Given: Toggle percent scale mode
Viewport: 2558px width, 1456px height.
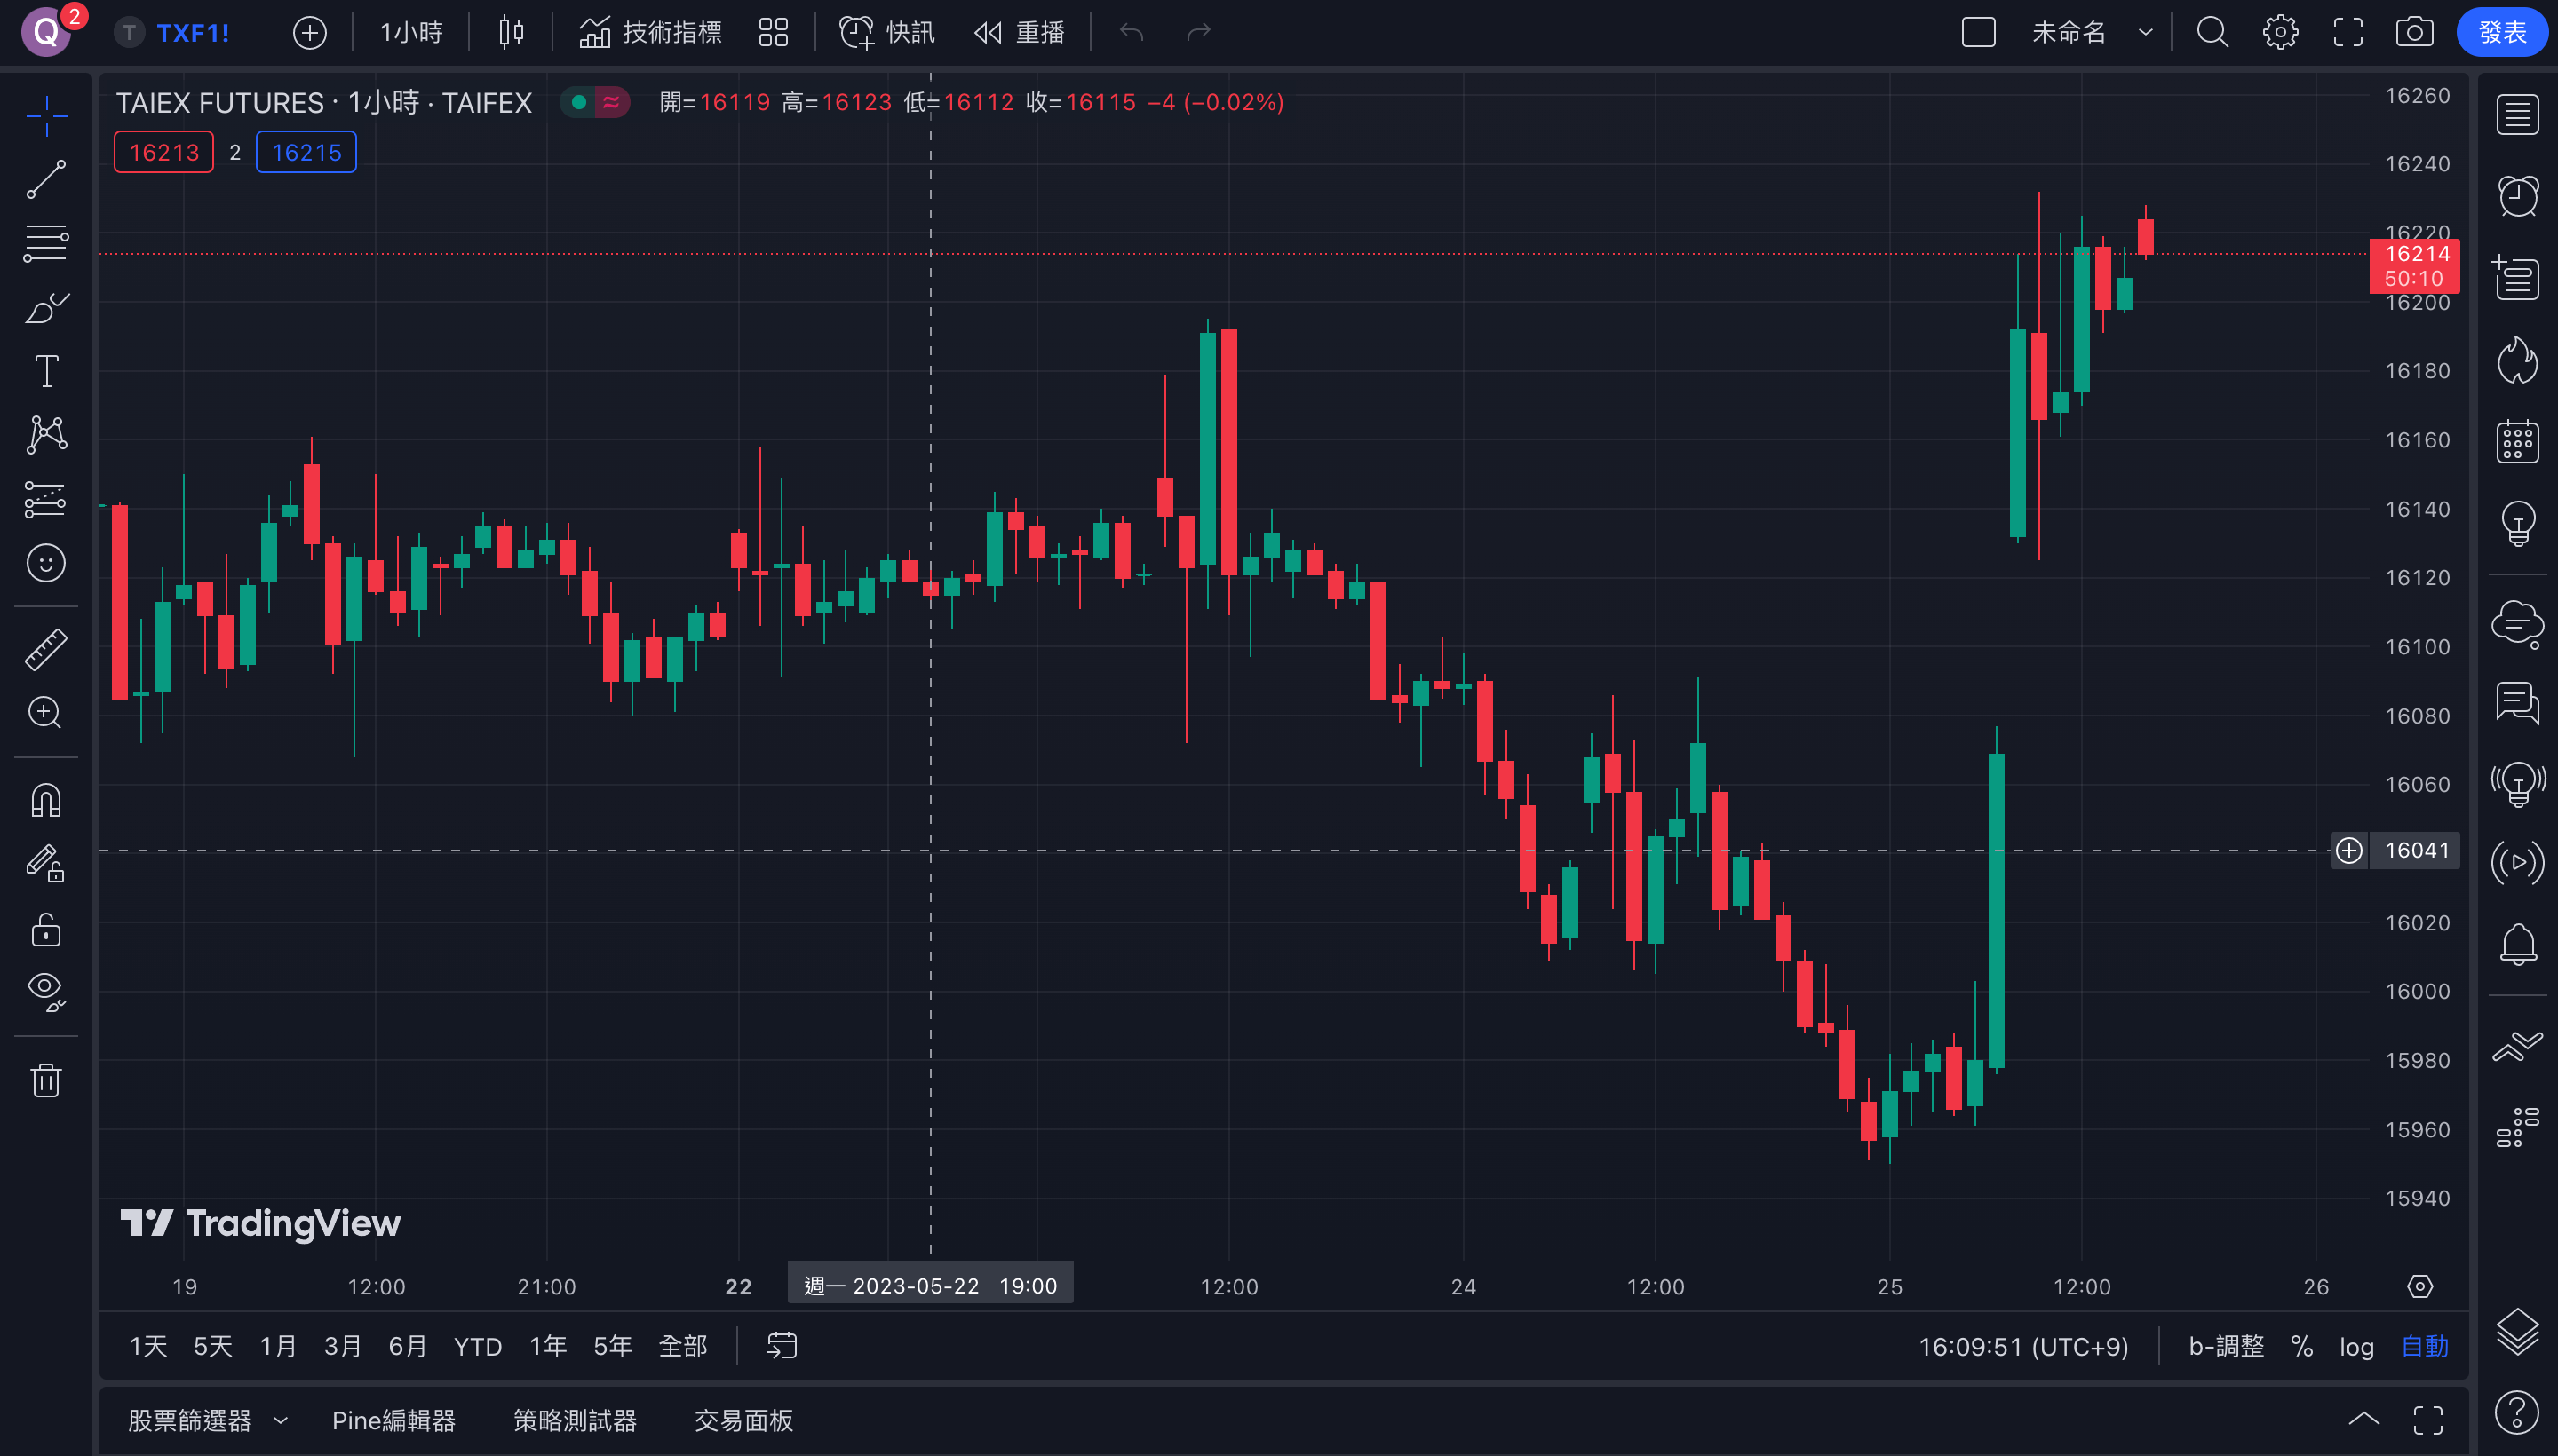Looking at the screenshot, I should [2302, 1347].
